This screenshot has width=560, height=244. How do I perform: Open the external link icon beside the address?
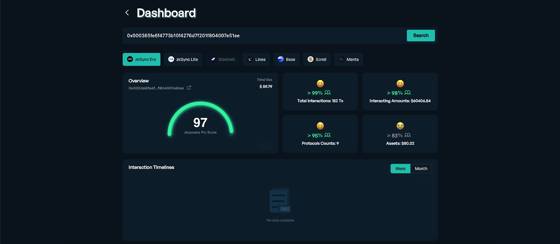189,88
